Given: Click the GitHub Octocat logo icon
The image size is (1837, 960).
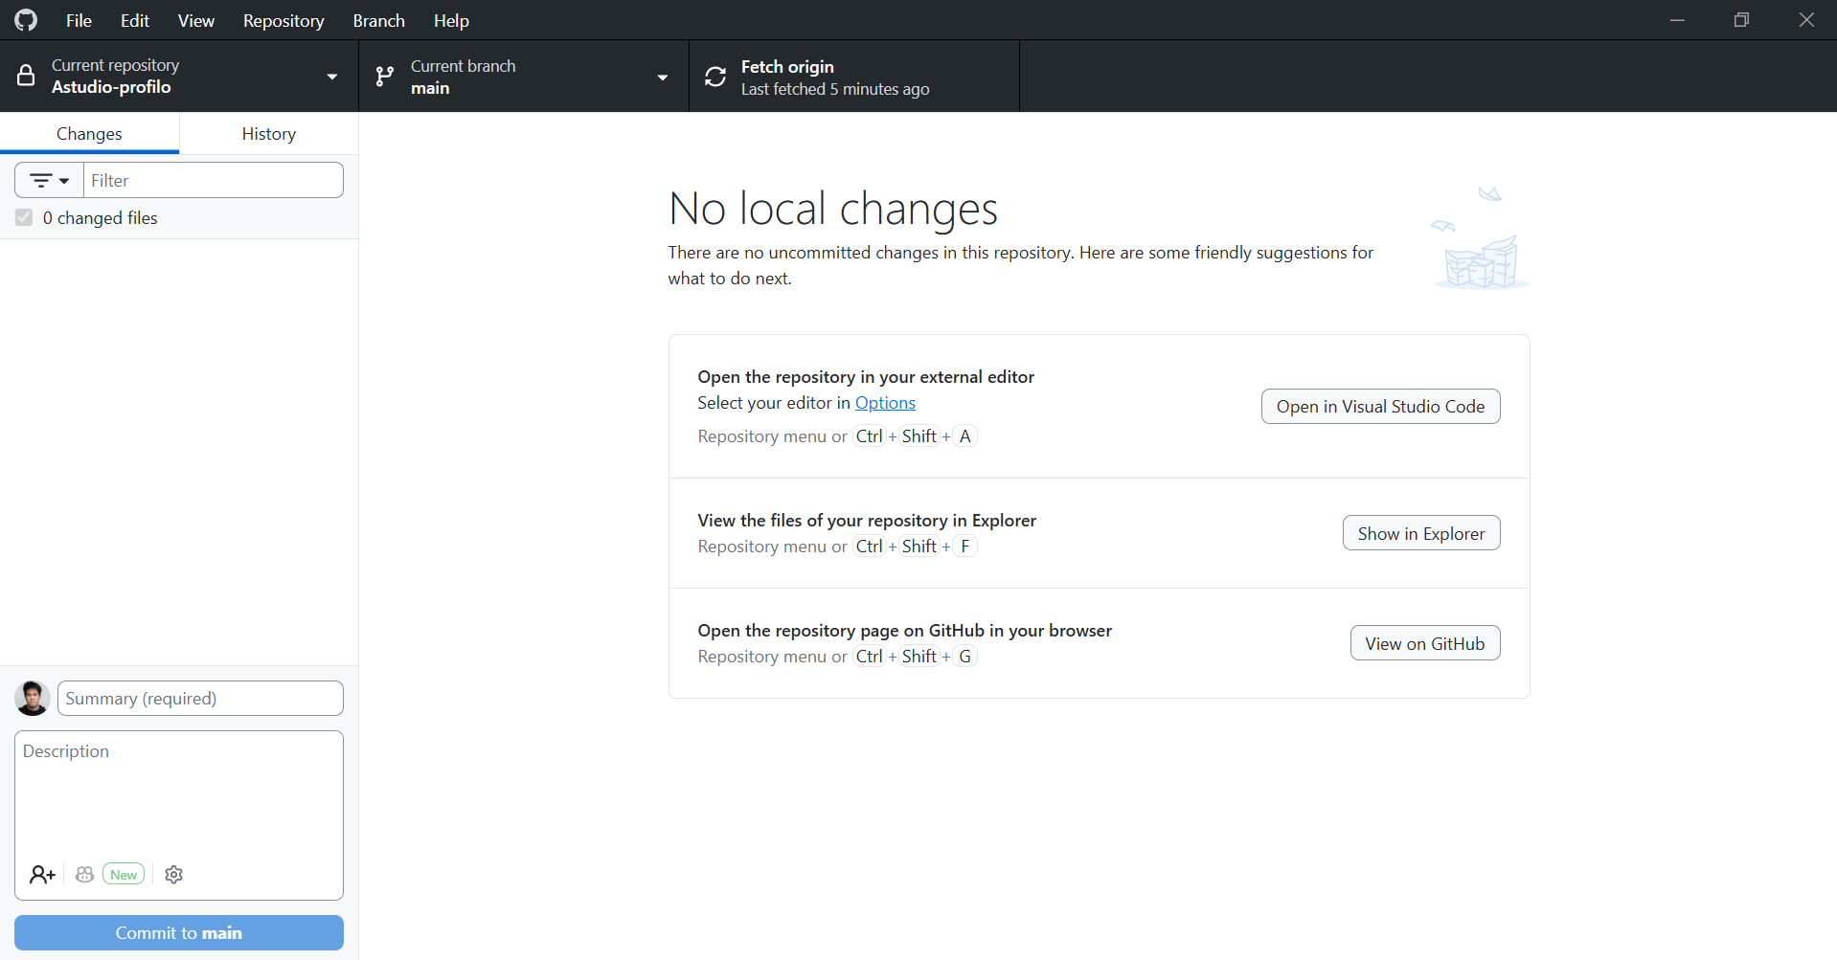Looking at the screenshot, I should coord(26,20).
